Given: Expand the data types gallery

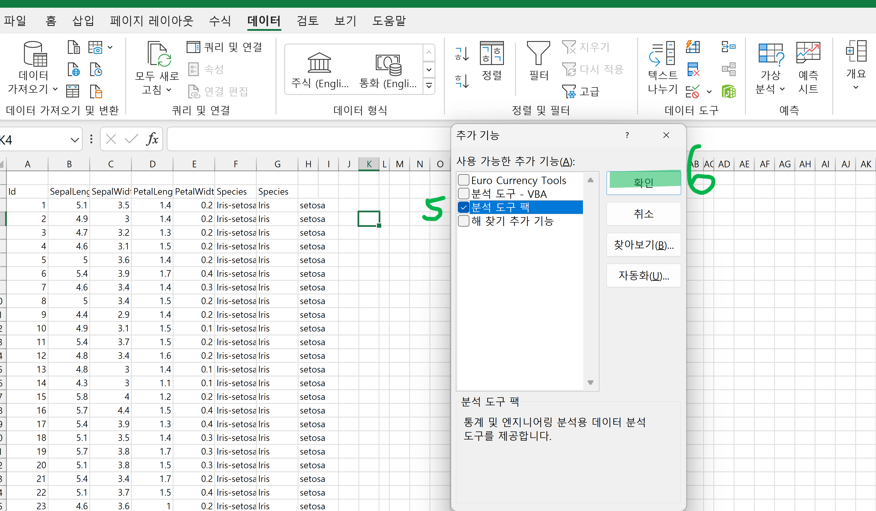Looking at the screenshot, I should tap(429, 85).
